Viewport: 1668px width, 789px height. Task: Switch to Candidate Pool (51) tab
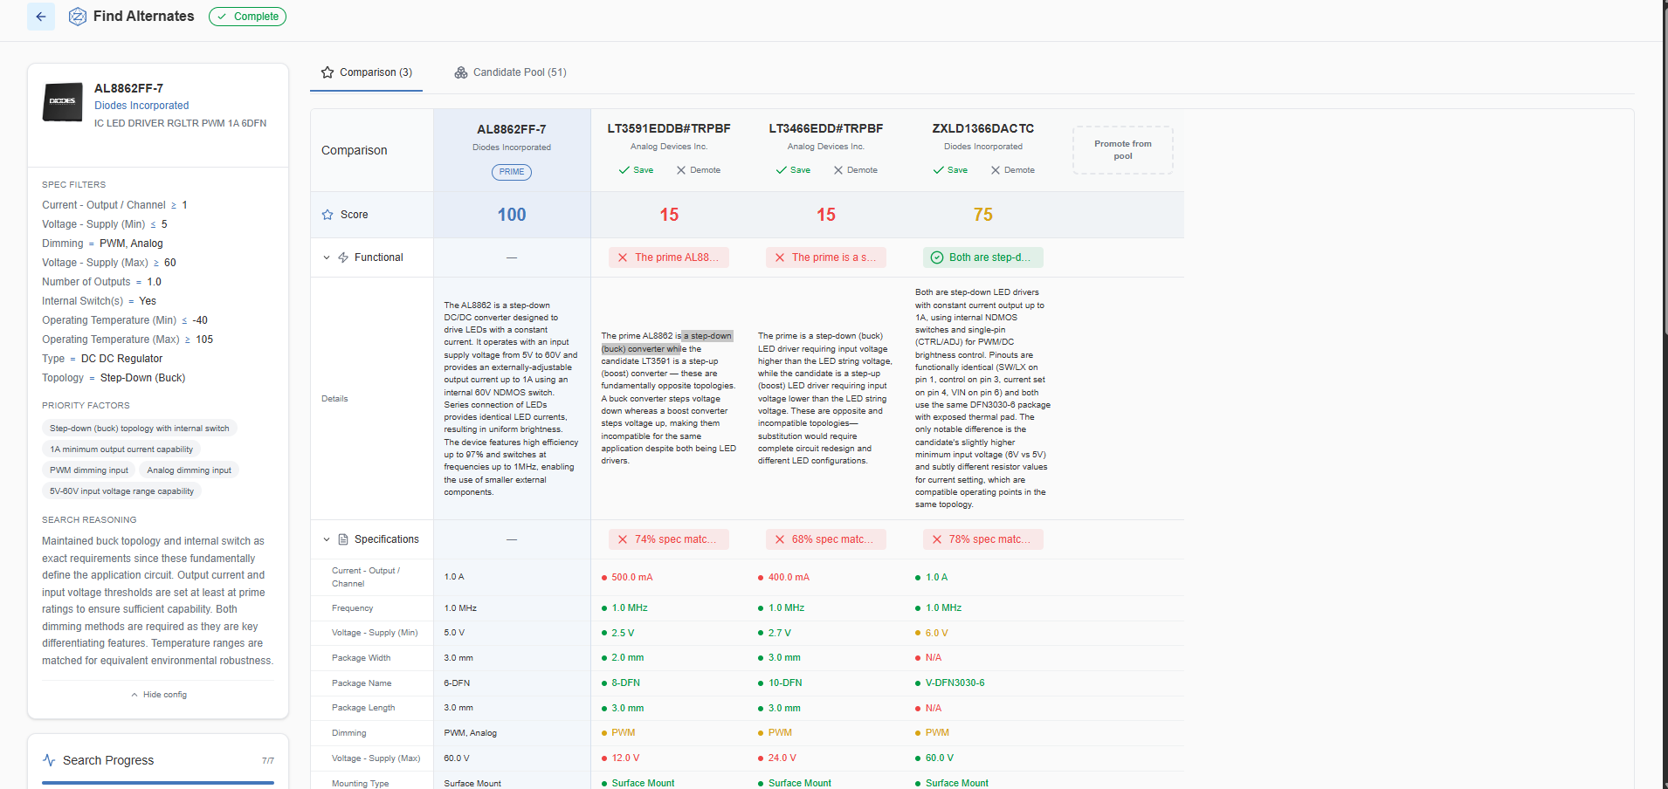[511, 72]
